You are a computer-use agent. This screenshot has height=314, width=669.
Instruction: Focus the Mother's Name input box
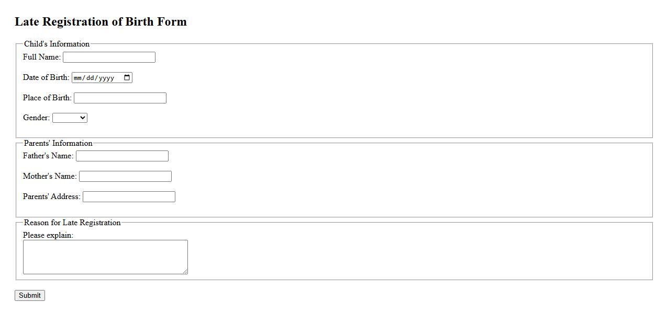(125, 177)
